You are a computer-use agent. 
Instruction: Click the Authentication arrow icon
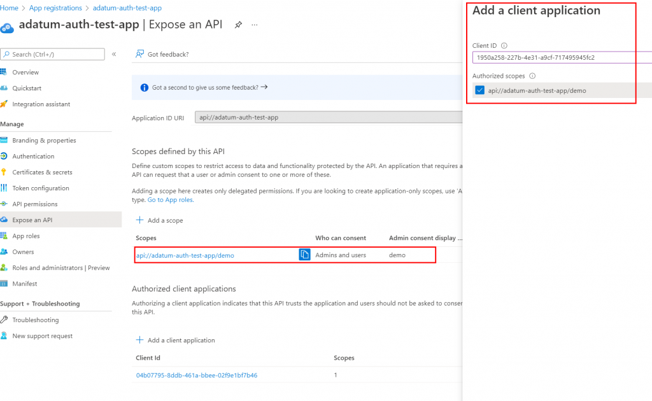pyautogui.click(x=4, y=156)
